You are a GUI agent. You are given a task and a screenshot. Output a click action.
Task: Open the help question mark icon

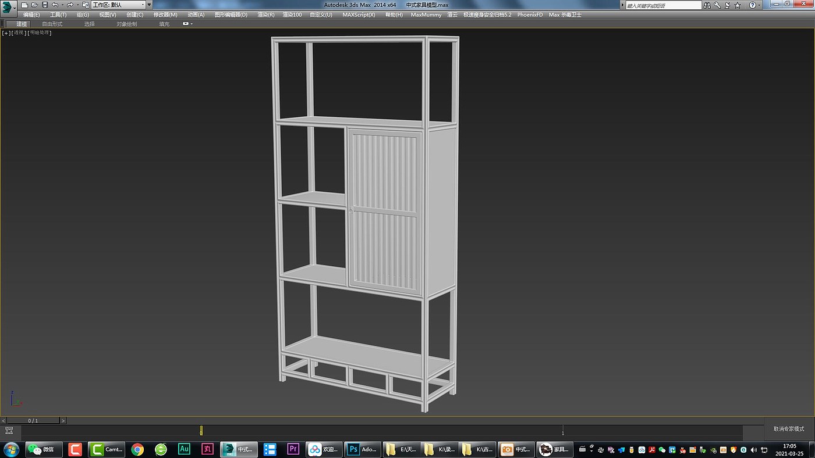coord(752,5)
